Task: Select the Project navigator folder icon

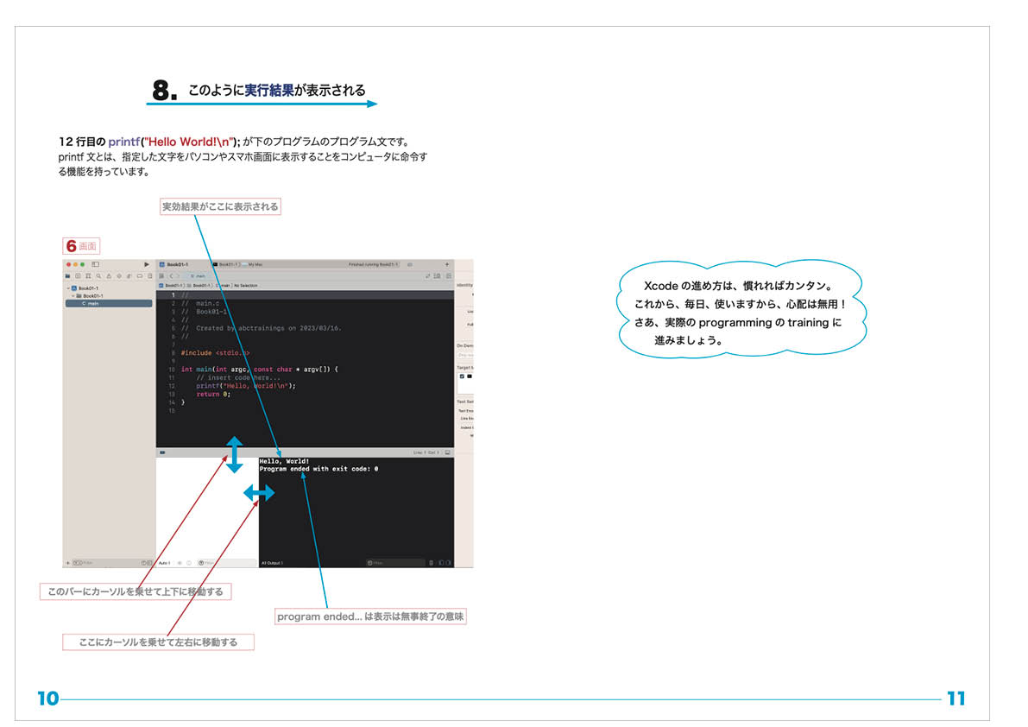Action: (67, 275)
